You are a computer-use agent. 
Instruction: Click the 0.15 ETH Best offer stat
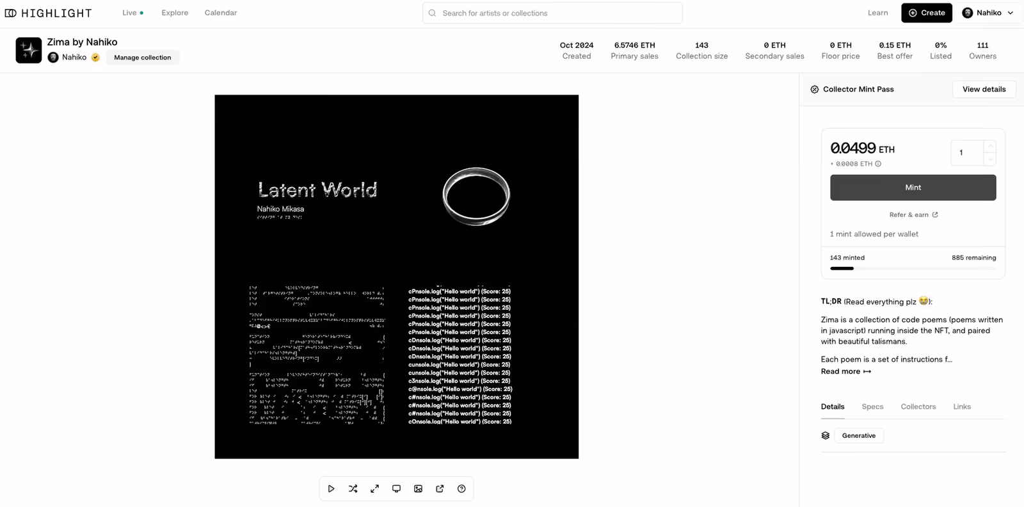(895, 51)
